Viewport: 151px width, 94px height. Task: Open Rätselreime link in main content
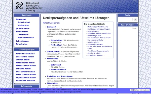[x=52, y=83]
